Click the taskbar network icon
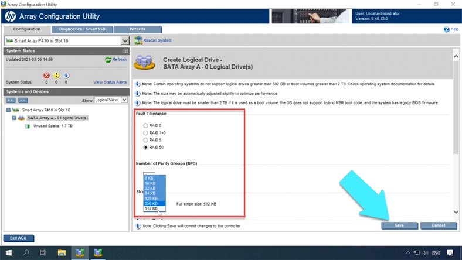The height and width of the screenshot is (260, 462). [417, 253]
